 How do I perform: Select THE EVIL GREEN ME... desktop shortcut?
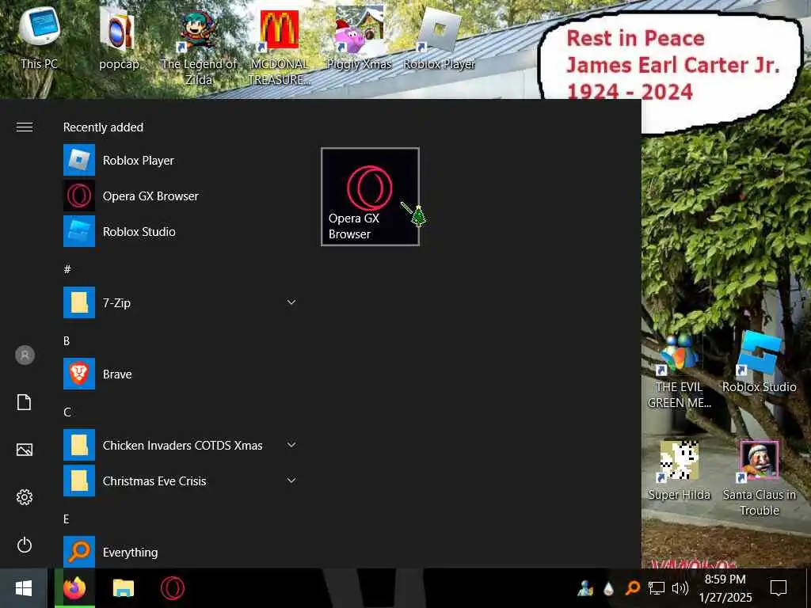[x=679, y=372]
